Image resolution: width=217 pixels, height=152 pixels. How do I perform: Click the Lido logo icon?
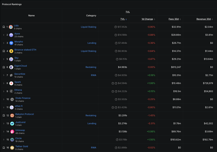(11, 27)
